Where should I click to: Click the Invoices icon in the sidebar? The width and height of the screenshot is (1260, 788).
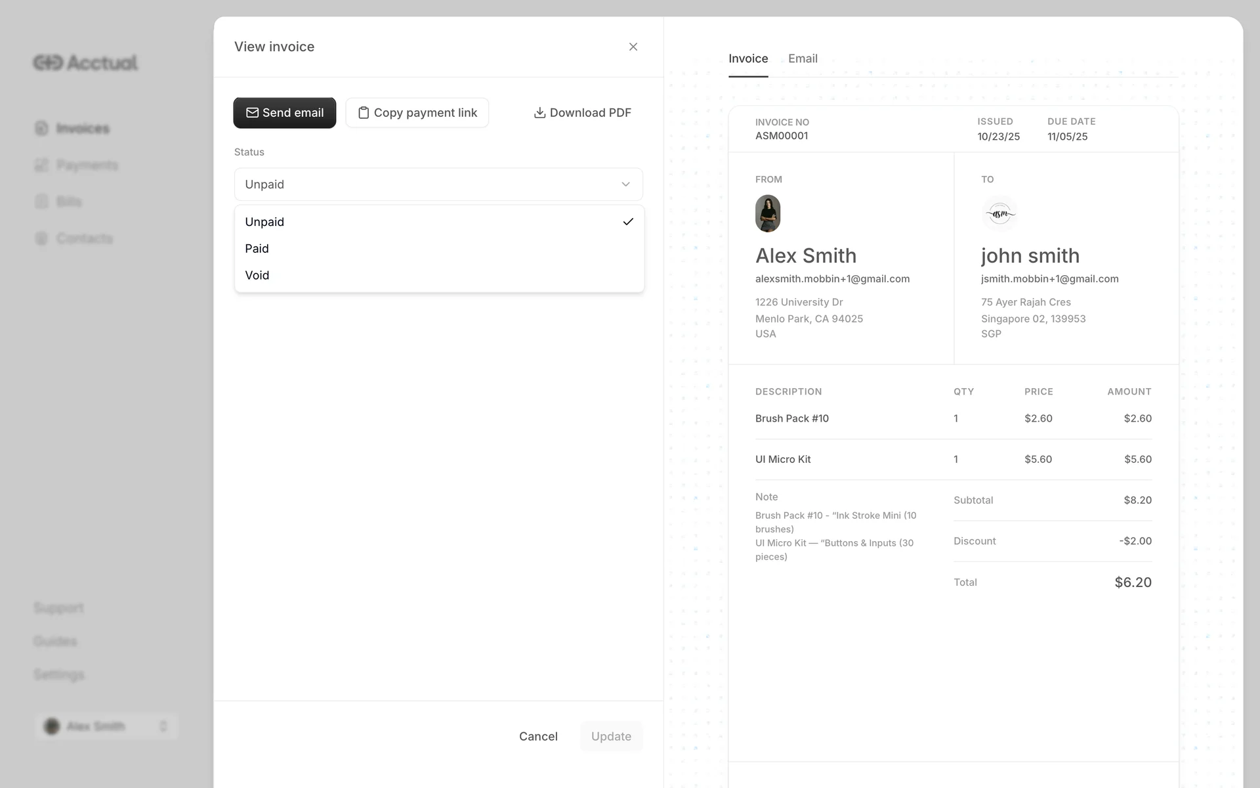[41, 128]
